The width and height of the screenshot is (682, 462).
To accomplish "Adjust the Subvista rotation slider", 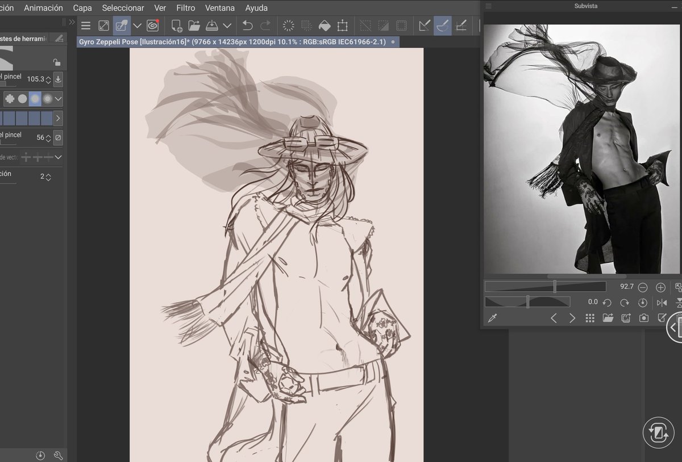I will [527, 302].
